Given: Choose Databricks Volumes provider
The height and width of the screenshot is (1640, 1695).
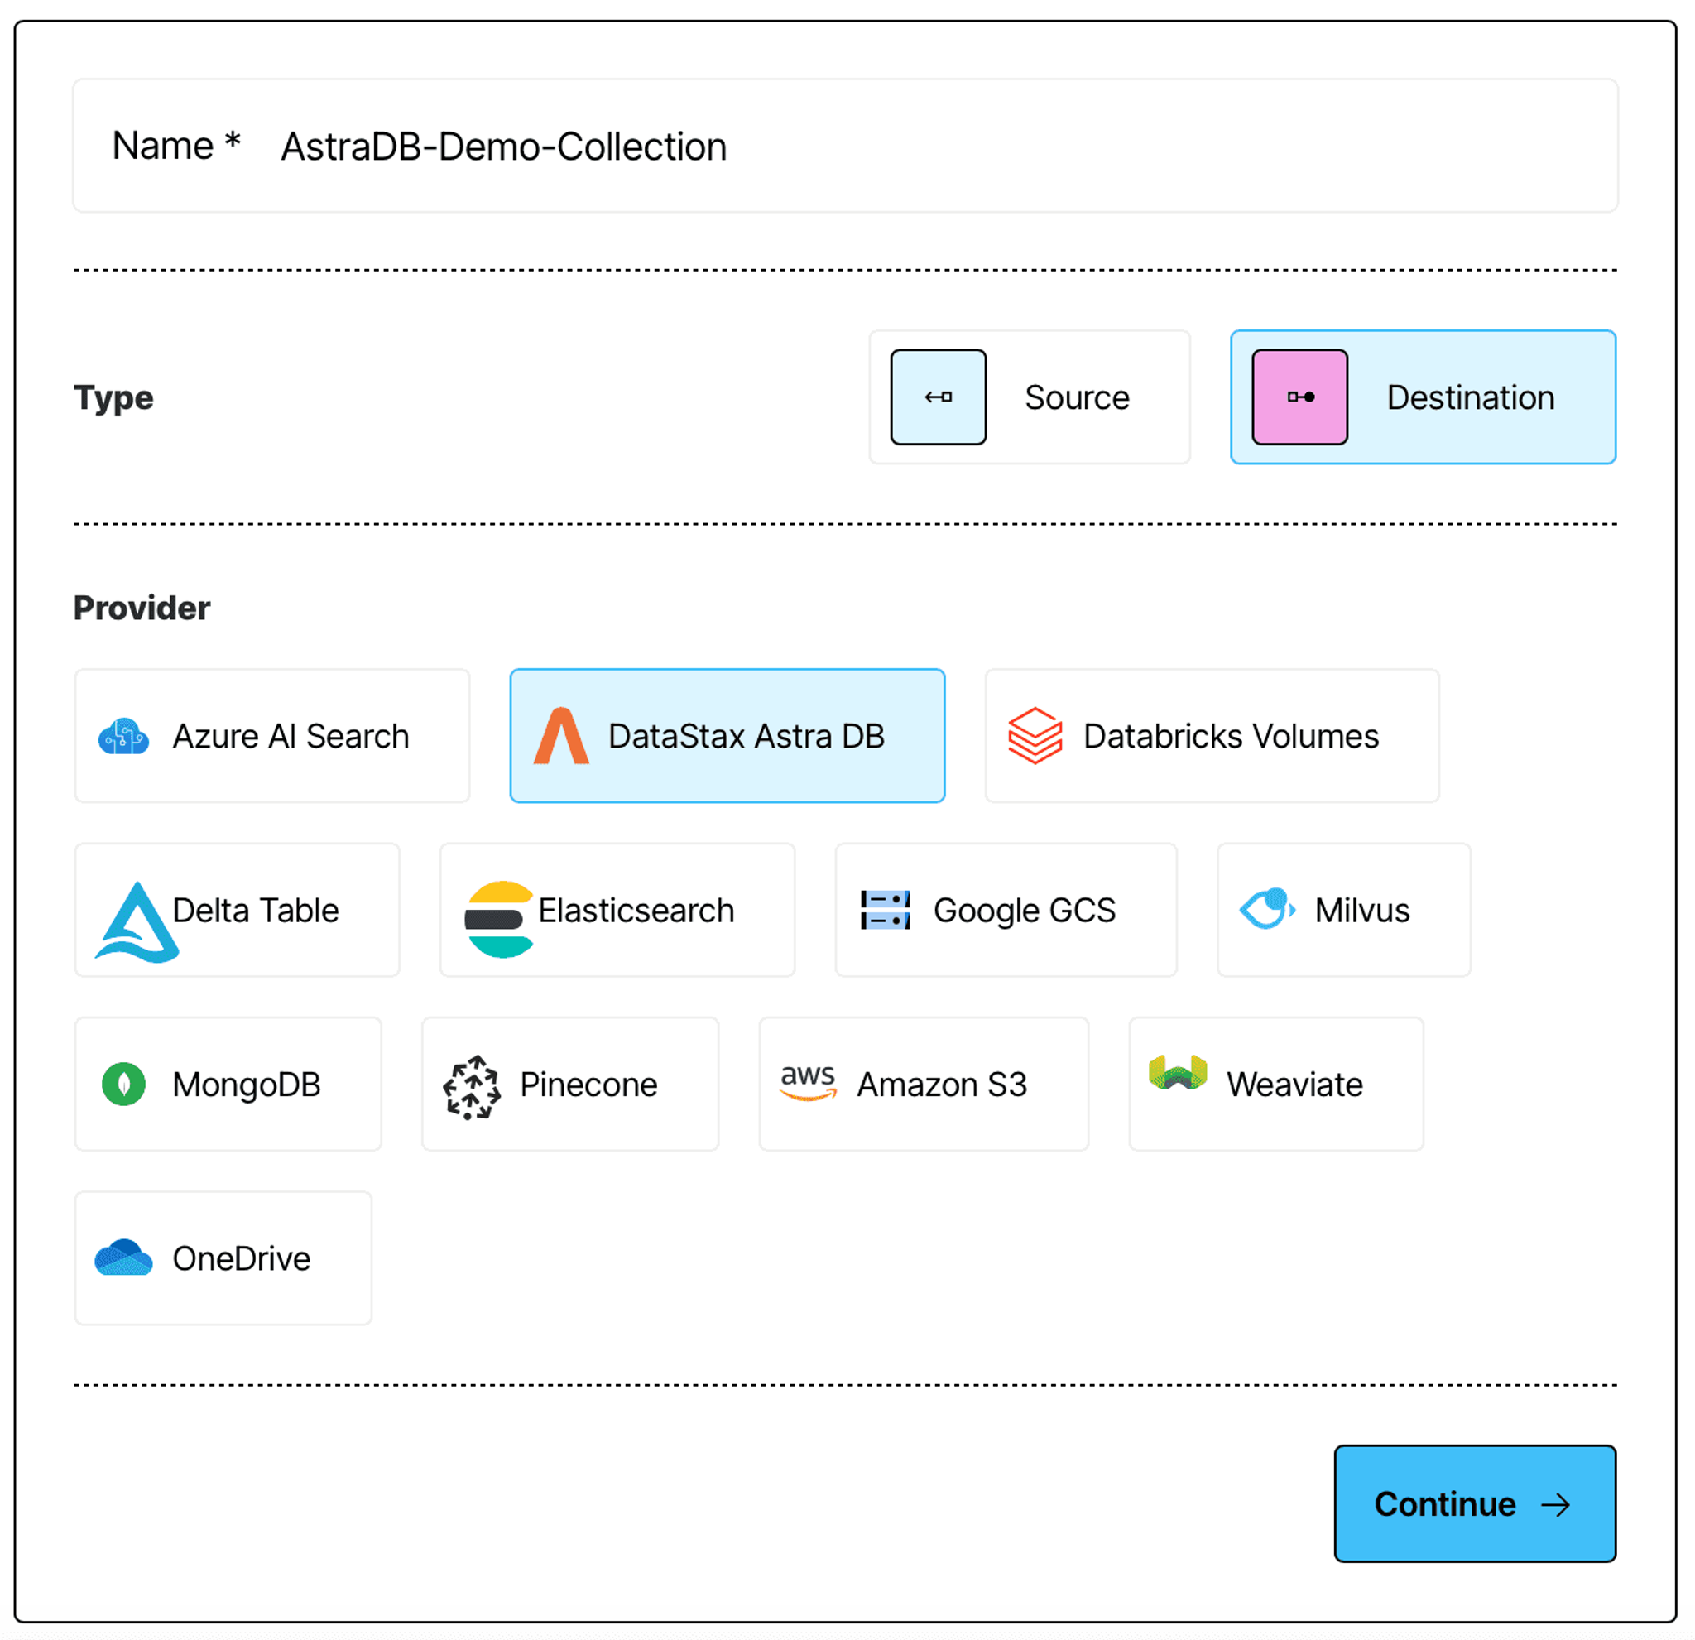Looking at the screenshot, I should point(1212,736).
